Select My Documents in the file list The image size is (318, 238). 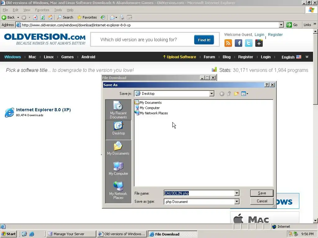coord(148,103)
